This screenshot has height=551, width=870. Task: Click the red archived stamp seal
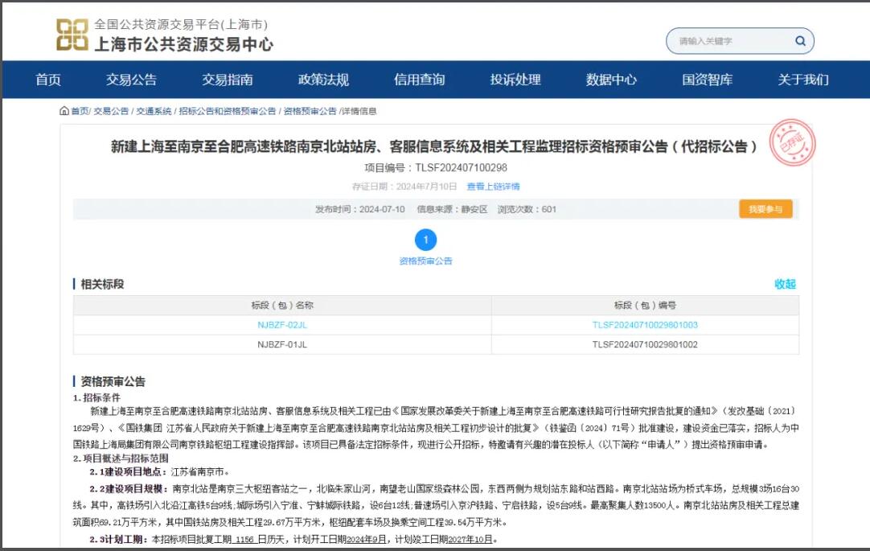792,143
